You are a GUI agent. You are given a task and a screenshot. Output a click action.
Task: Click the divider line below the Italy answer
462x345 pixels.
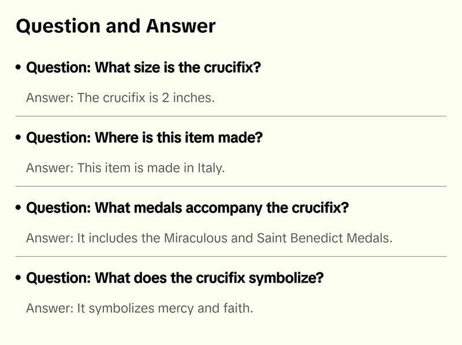click(x=231, y=186)
